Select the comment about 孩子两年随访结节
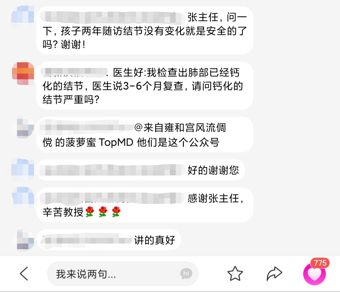 [144, 30]
